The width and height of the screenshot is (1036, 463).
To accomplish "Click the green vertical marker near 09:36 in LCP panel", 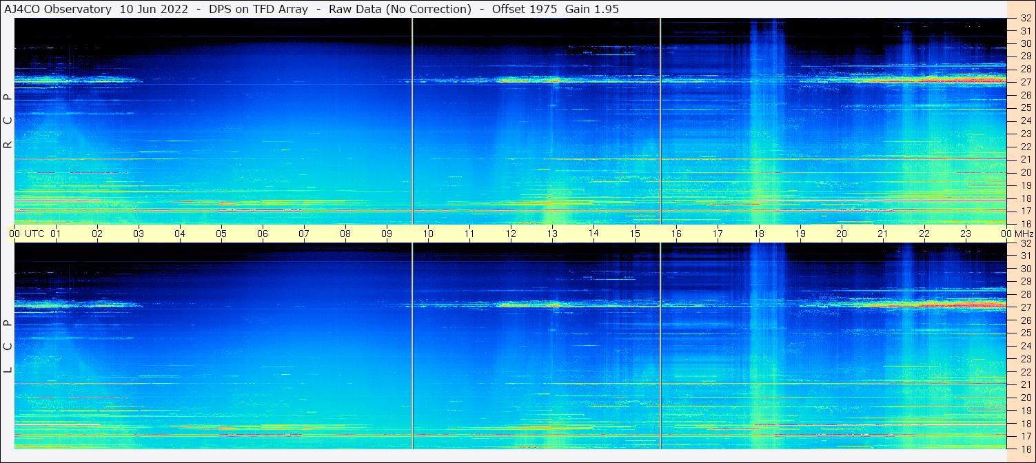I will [412, 346].
